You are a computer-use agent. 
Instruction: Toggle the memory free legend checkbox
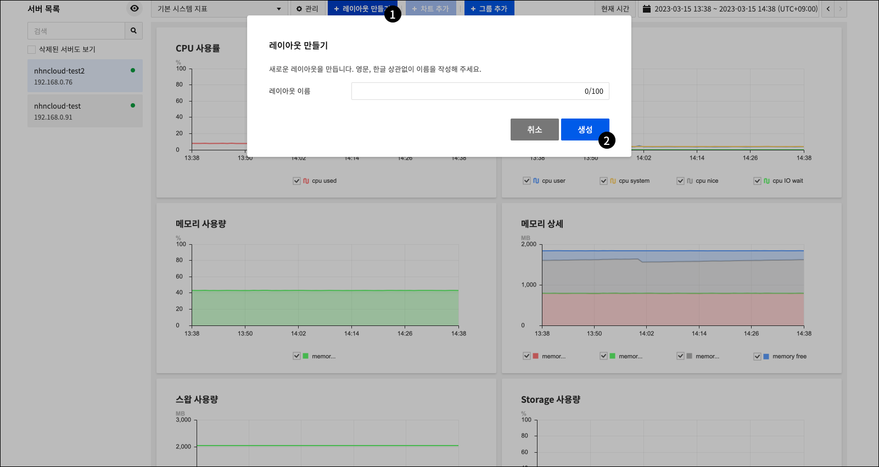coord(757,356)
